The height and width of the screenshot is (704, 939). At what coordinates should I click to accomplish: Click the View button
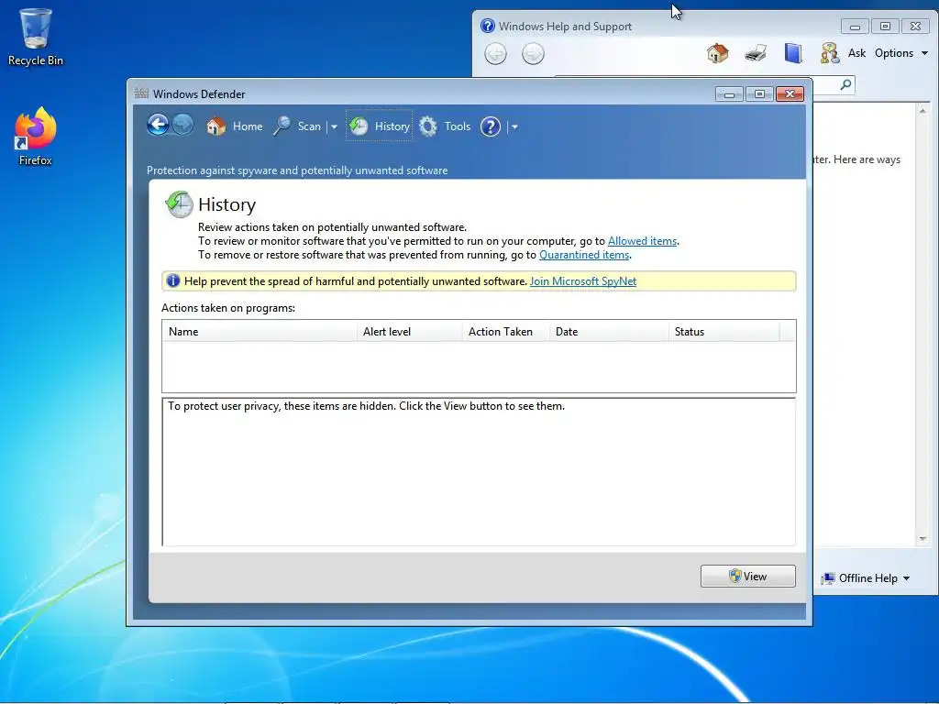click(x=748, y=576)
